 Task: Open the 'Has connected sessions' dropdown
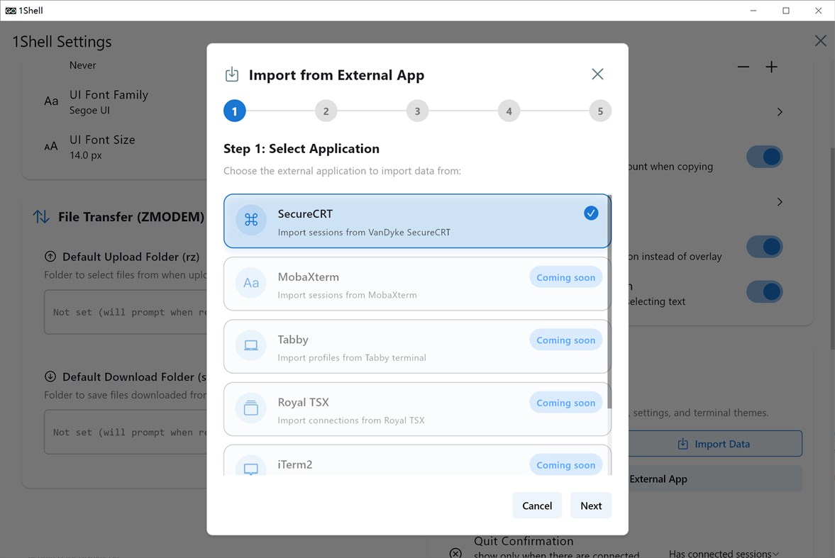point(724,553)
